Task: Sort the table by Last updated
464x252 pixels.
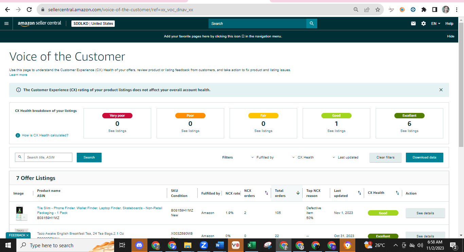Action: (359, 193)
